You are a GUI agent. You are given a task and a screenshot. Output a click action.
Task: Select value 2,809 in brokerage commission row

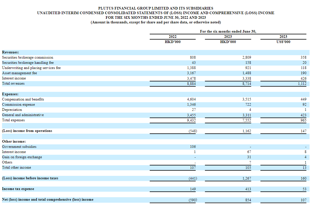[x=247, y=57]
